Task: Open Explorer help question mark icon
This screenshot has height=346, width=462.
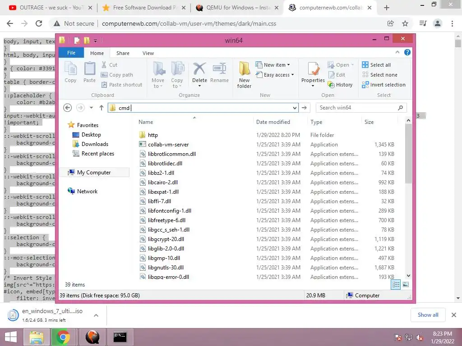Action: 407,52
